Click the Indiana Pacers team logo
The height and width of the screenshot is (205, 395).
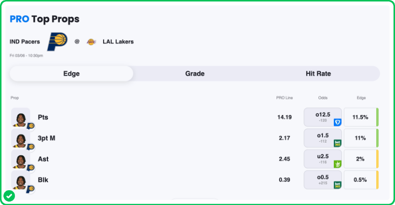pyautogui.click(x=57, y=42)
